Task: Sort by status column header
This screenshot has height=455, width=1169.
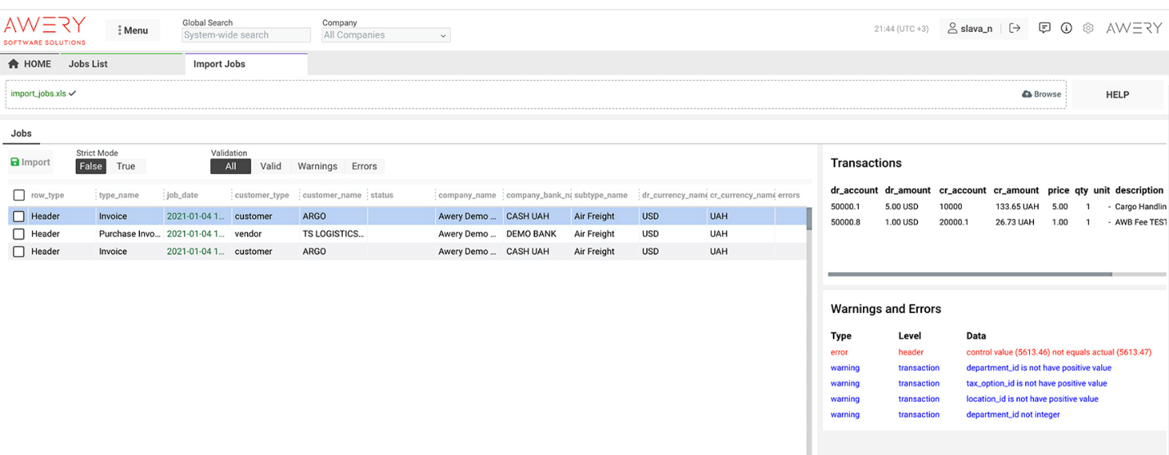Action: click(382, 195)
